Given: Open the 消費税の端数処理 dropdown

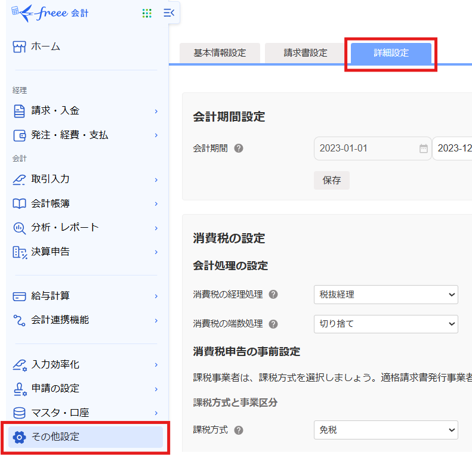Looking at the screenshot, I should (x=385, y=324).
